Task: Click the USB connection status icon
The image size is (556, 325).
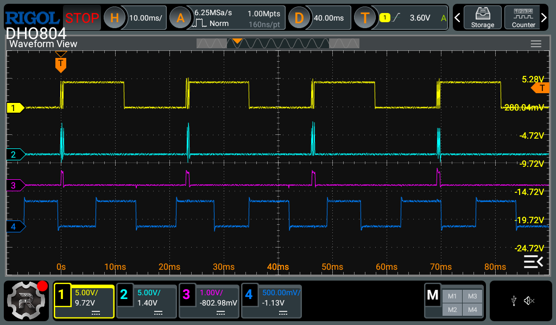Action: (514, 301)
